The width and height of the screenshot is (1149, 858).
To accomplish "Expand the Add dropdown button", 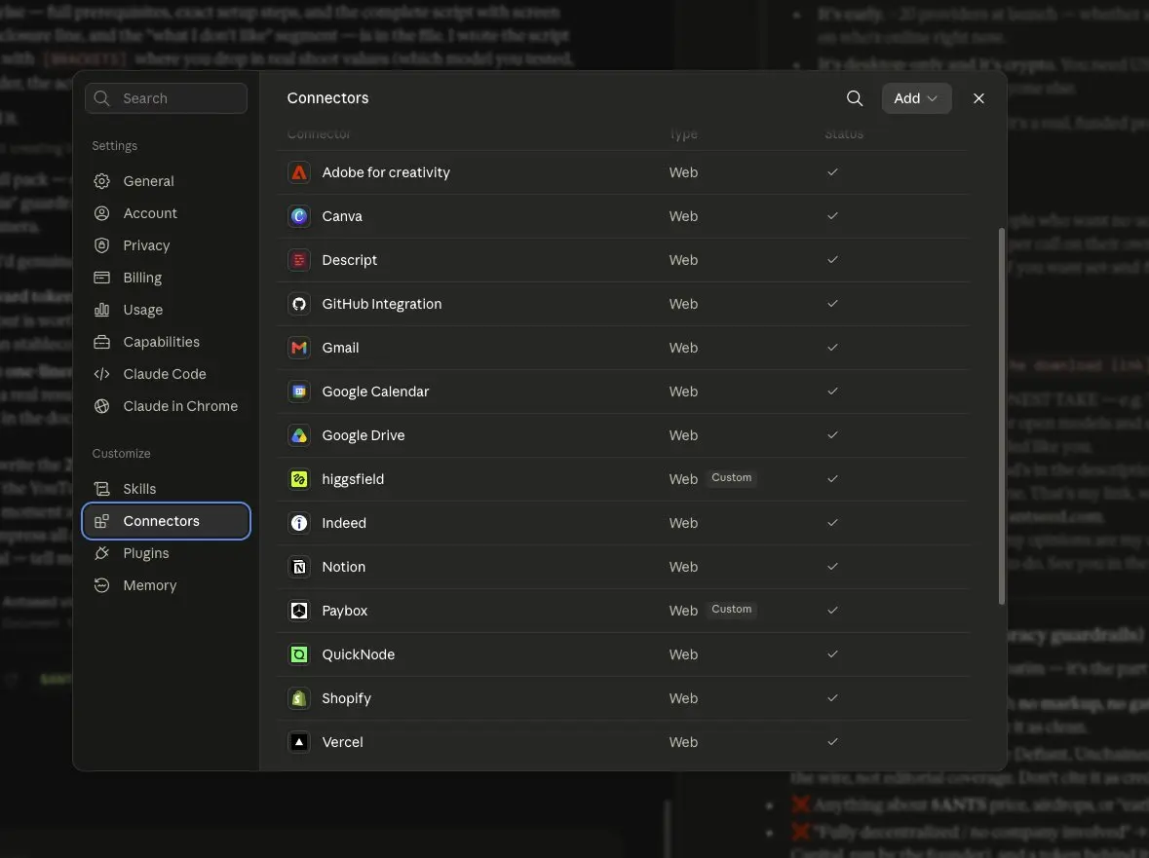I will click(916, 98).
